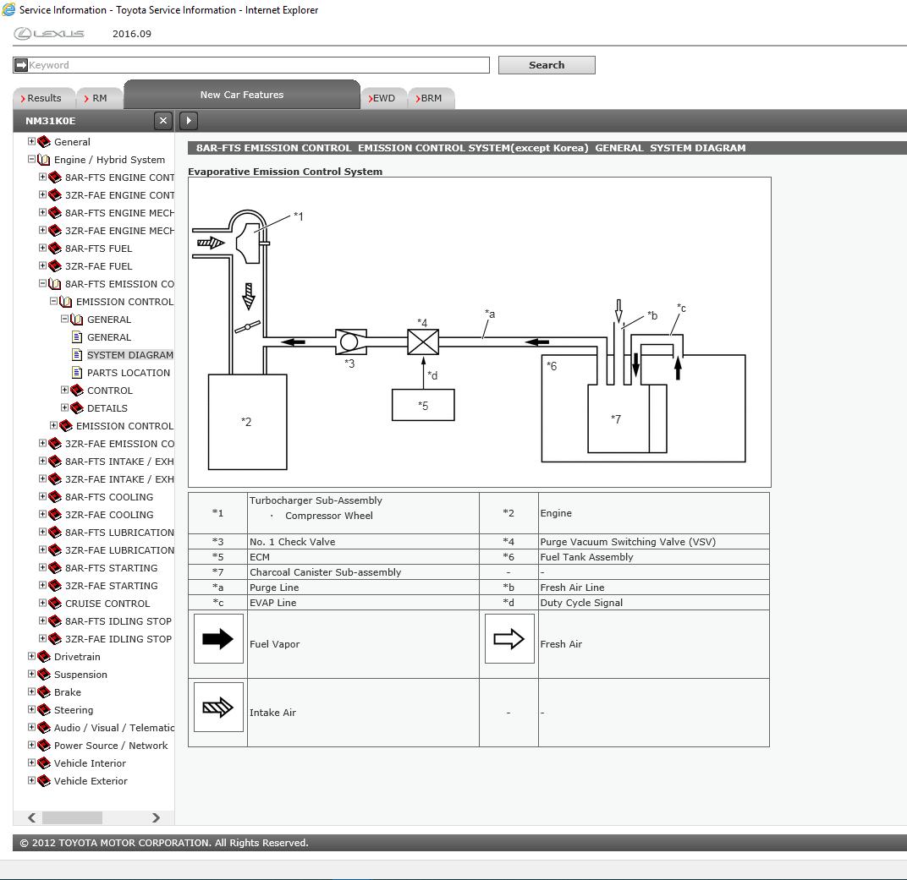Screen dimensions: 907x880
Task: Click the document icon for SYSTEM DIAGRAM
Action: tap(77, 355)
